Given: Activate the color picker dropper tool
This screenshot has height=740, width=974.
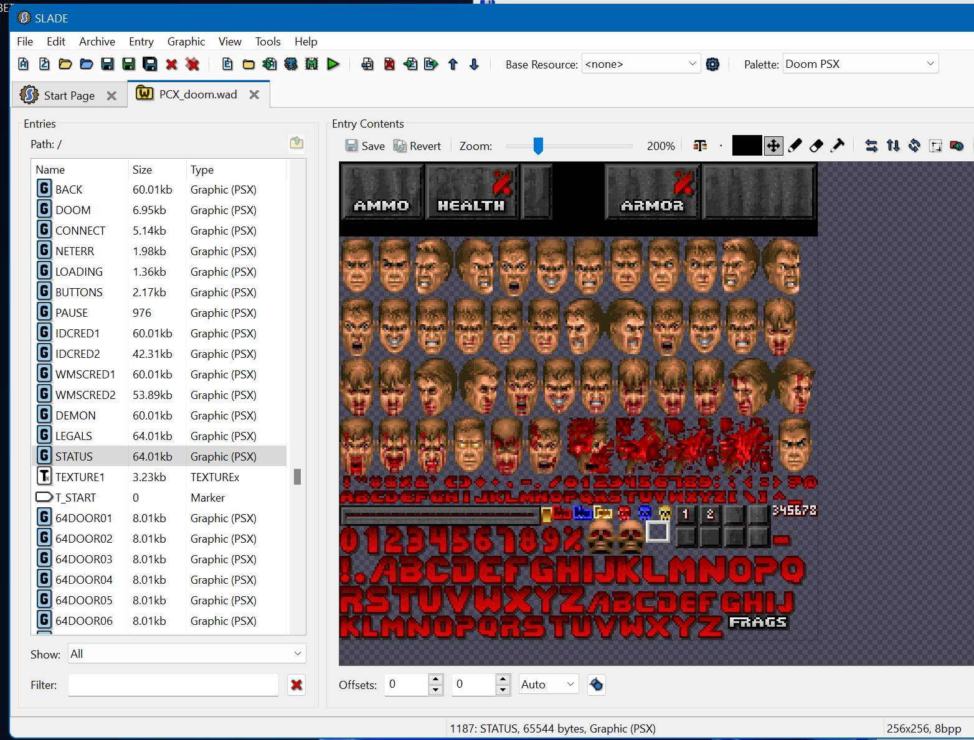Looking at the screenshot, I should (x=837, y=146).
